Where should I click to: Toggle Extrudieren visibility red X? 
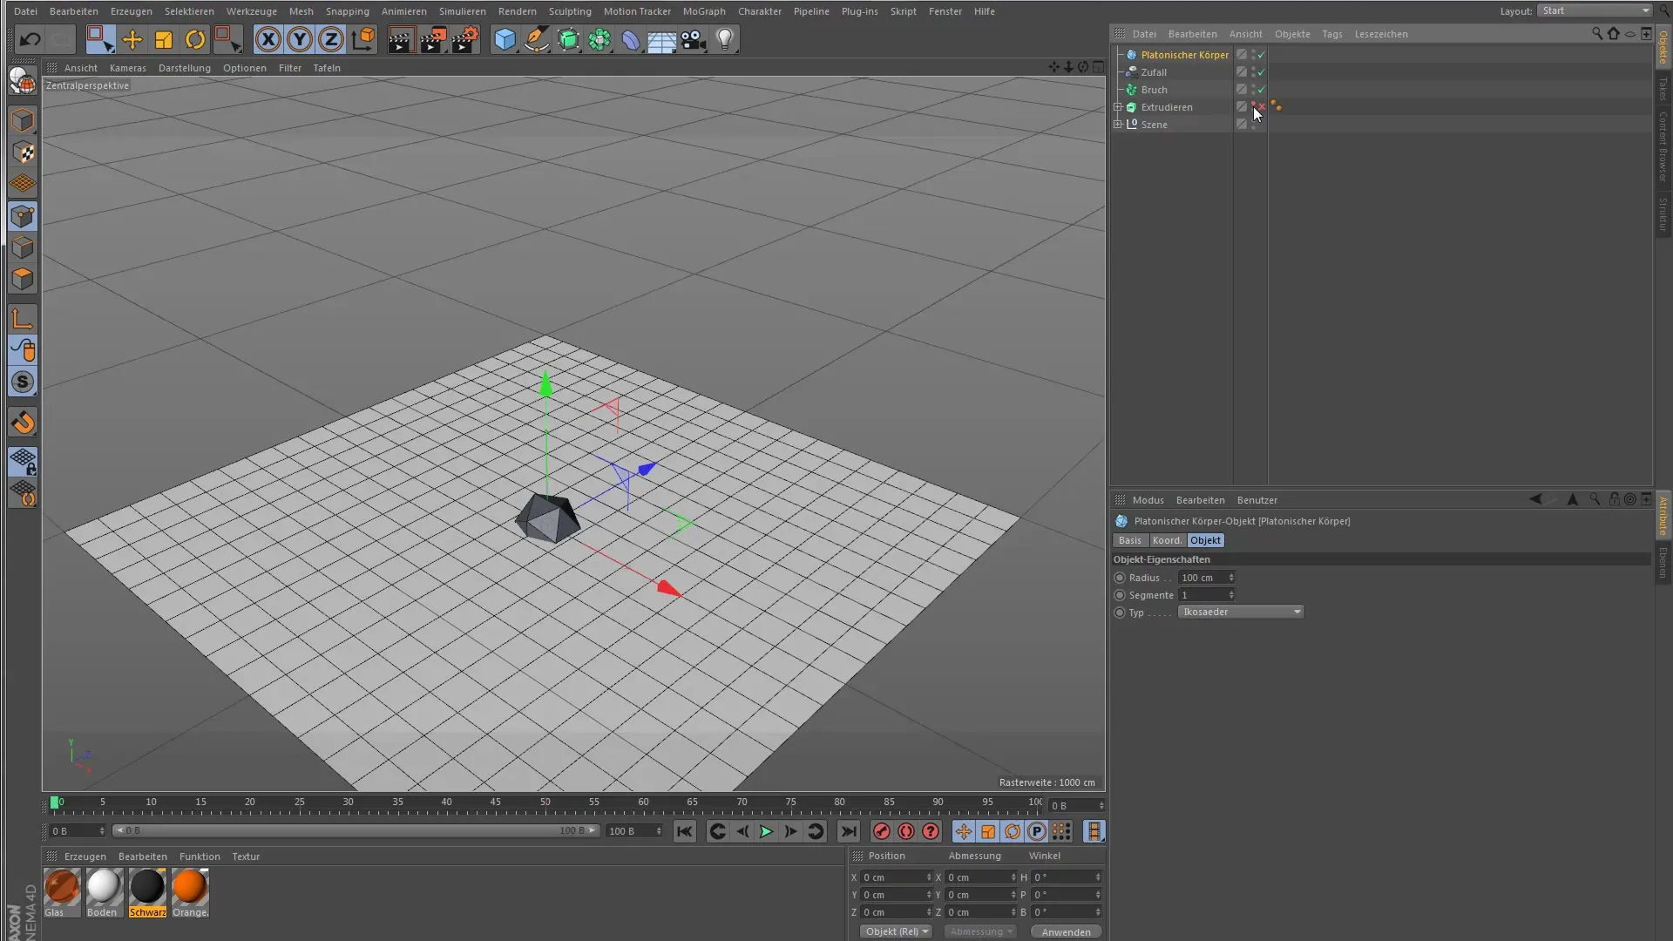tap(1261, 106)
